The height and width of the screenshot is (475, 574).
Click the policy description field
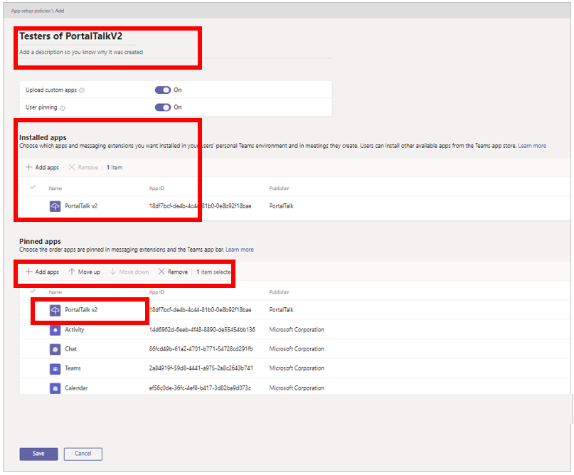[176, 53]
